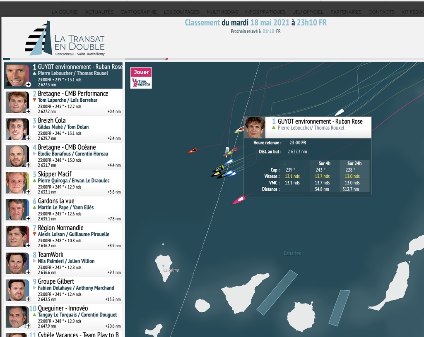Expand plus icon on Skipper Macif row
Screen dimensions: 424x337
[28, 192]
